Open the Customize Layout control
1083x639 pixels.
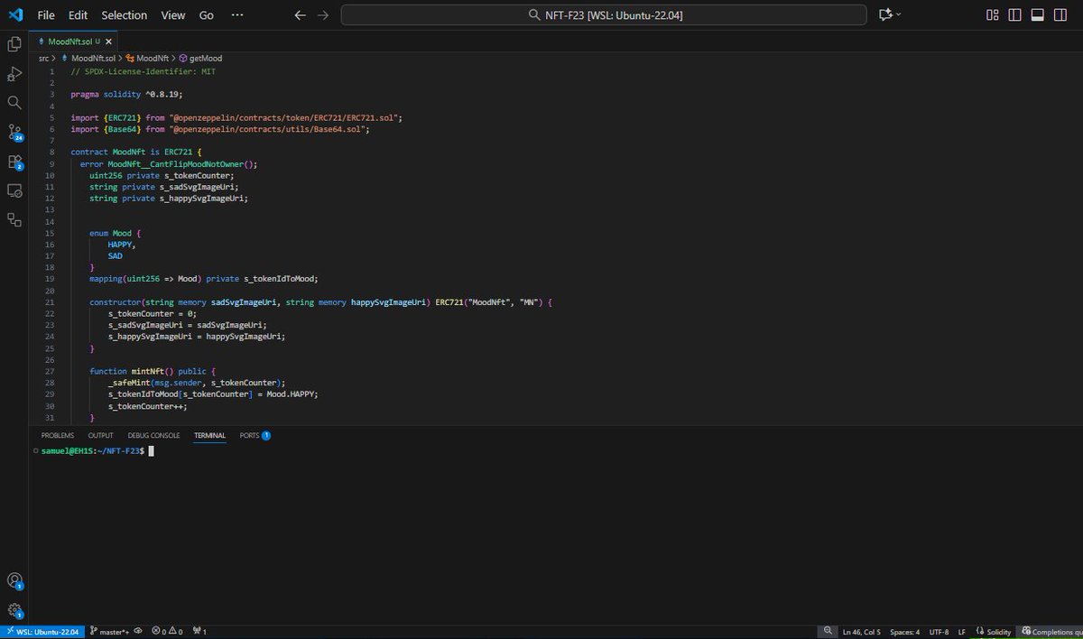tap(993, 15)
